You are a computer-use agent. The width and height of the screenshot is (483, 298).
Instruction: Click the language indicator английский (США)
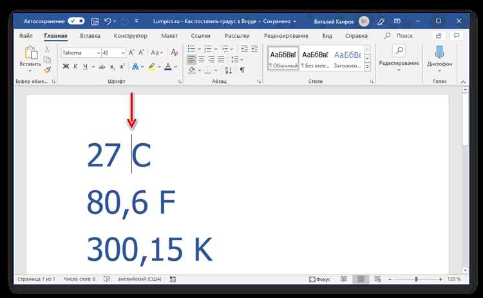click(x=140, y=279)
